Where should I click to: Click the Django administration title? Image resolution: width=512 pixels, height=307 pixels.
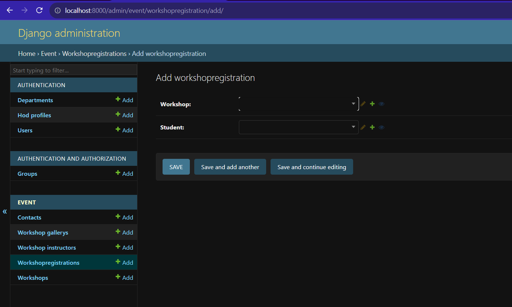(x=69, y=33)
